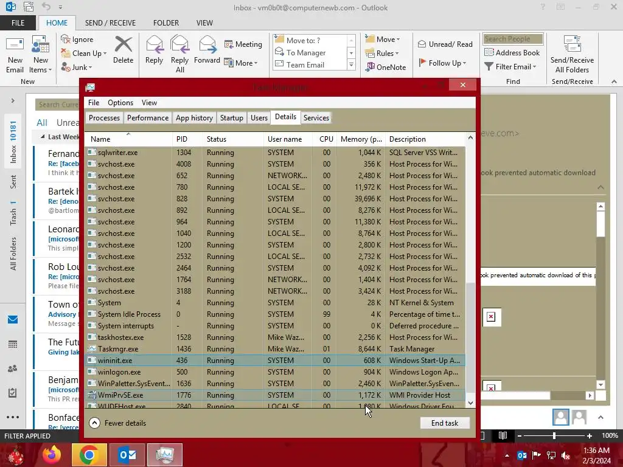Open the Clean Up dropdown

pyautogui.click(x=84, y=54)
